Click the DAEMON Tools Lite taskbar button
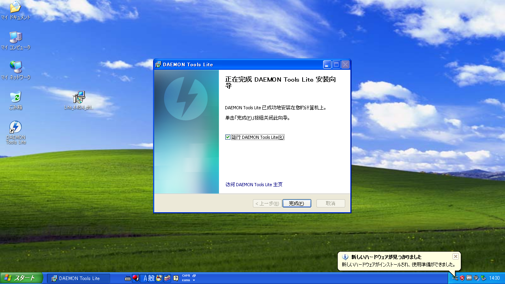The width and height of the screenshot is (505, 284). point(79,278)
